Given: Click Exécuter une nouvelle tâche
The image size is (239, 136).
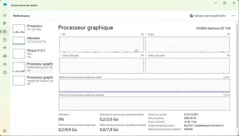Looking at the screenshot, I should pyautogui.click(x=208, y=16).
